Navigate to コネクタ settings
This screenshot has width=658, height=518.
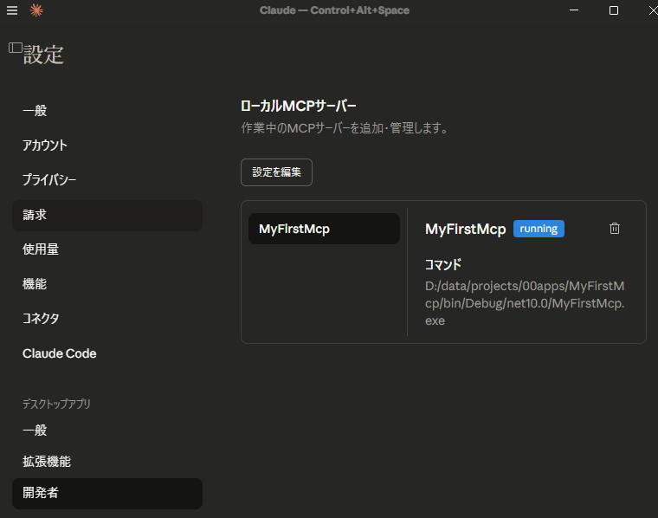(x=41, y=319)
